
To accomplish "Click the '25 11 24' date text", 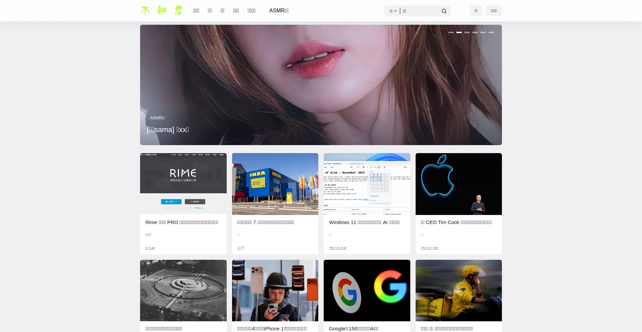I will (338, 248).
